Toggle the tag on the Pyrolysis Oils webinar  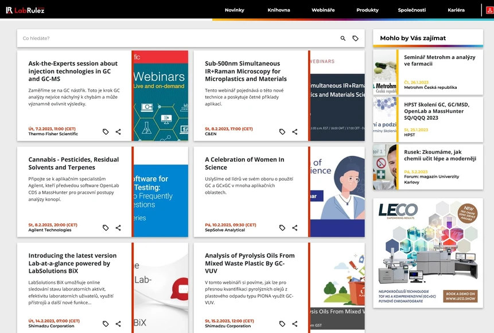pos(282,323)
